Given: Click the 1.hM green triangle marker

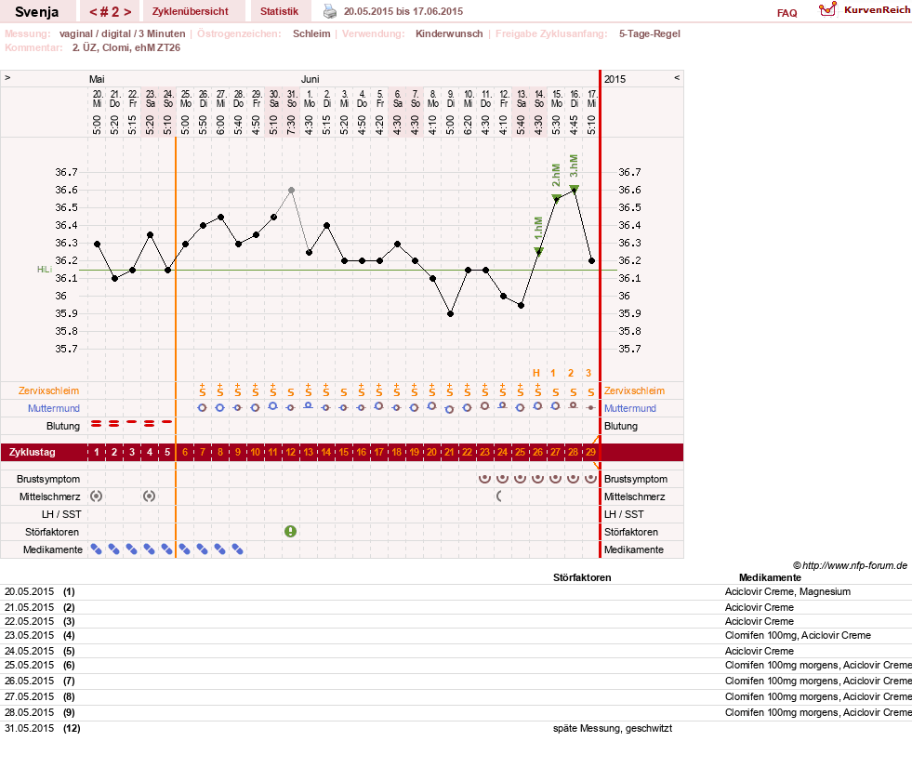Looking at the screenshot, I should 538,251.
